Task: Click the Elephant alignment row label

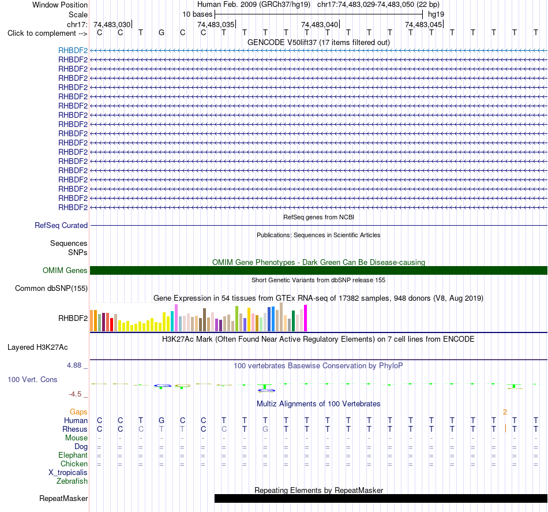Action: (x=73, y=455)
